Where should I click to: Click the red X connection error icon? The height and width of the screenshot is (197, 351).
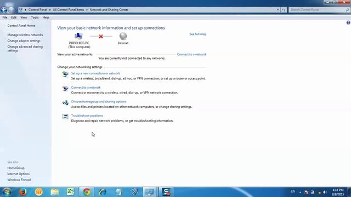point(101,36)
